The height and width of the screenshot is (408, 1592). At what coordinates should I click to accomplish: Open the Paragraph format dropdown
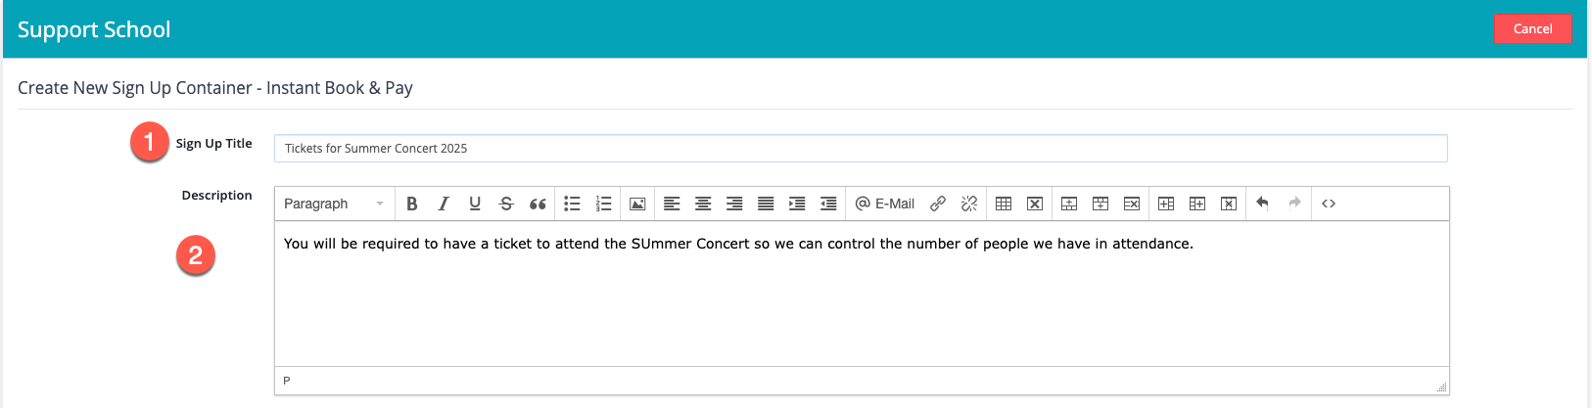pyautogui.click(x=334, y=204)
